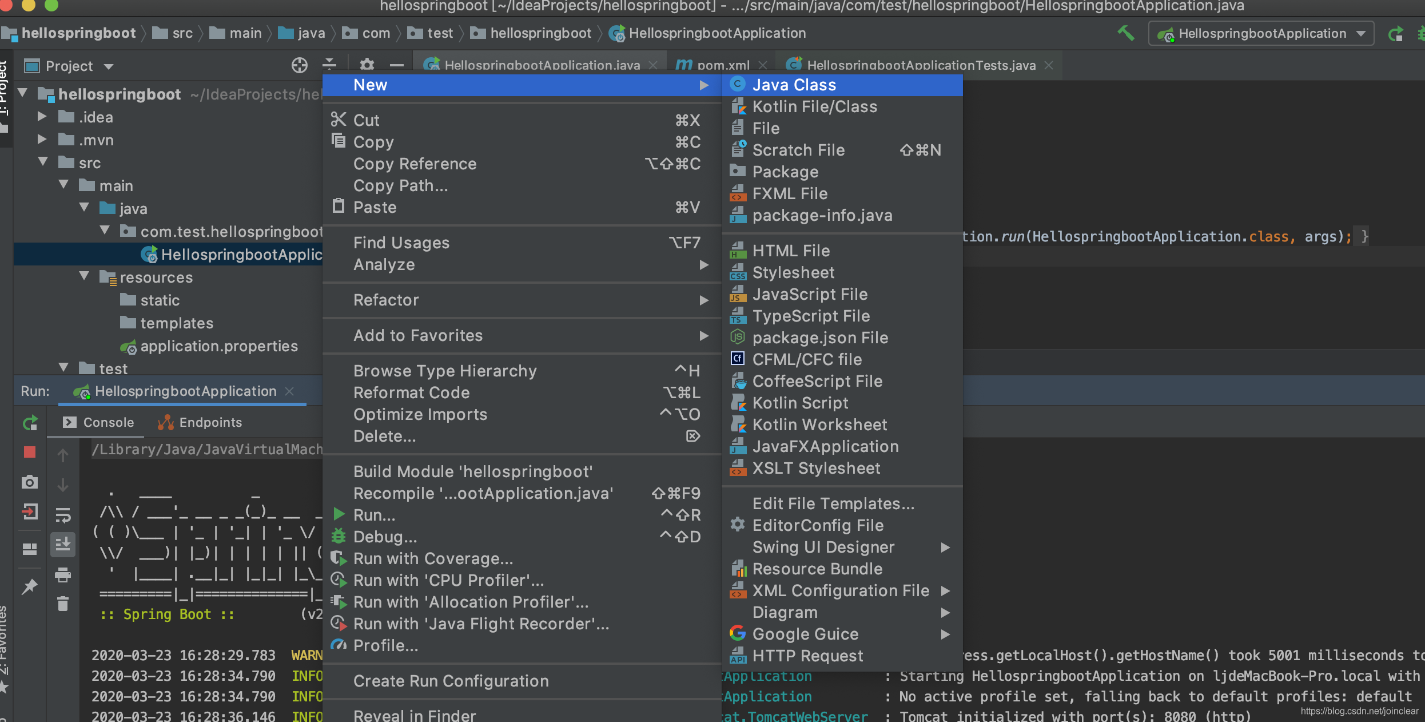Click the java breadcrumb in navigation bar
Screen dimensions: 1425x722
coord(301,33)
